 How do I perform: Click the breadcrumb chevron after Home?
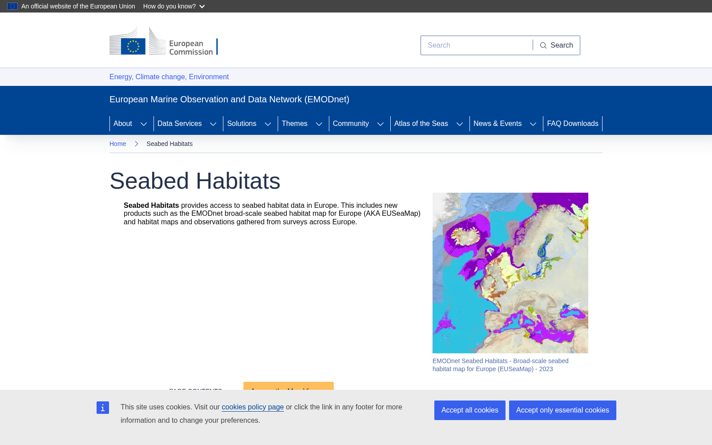click(x=136, y=144)
